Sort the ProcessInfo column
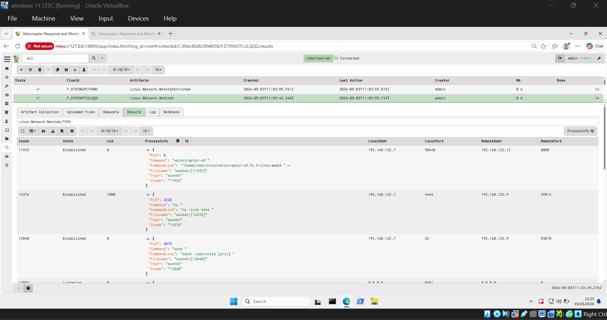 pos(187,141)
